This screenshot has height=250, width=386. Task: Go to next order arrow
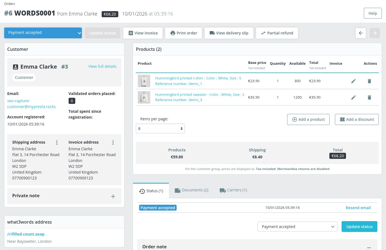click(x=375, y=33)
